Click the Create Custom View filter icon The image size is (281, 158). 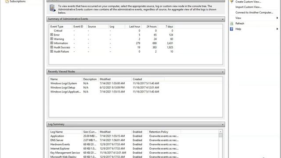coord(232,2)
